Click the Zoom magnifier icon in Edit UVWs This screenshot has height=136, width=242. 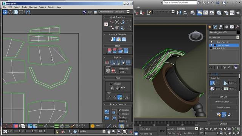tap(114, 131)
